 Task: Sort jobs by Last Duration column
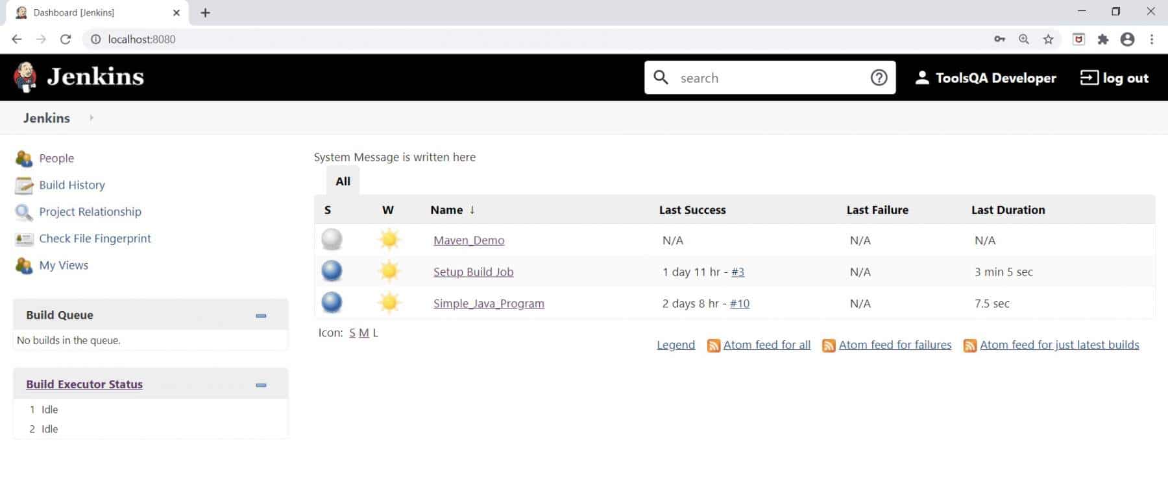[x=1008, y=210]
